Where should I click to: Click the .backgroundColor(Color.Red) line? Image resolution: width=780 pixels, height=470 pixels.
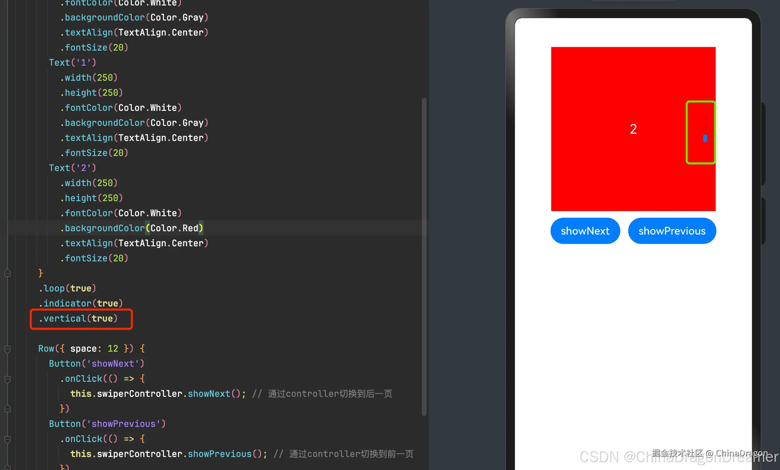point(132,228)
